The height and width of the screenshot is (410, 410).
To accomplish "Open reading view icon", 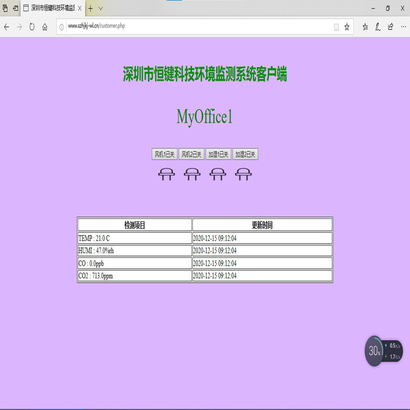I will pos(336,27).
